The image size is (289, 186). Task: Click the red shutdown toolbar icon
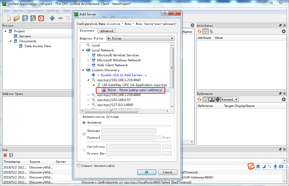41,18
